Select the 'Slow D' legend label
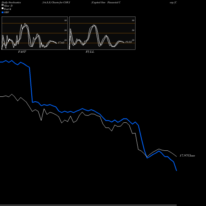The image size is (206, 206). point(8,6)
